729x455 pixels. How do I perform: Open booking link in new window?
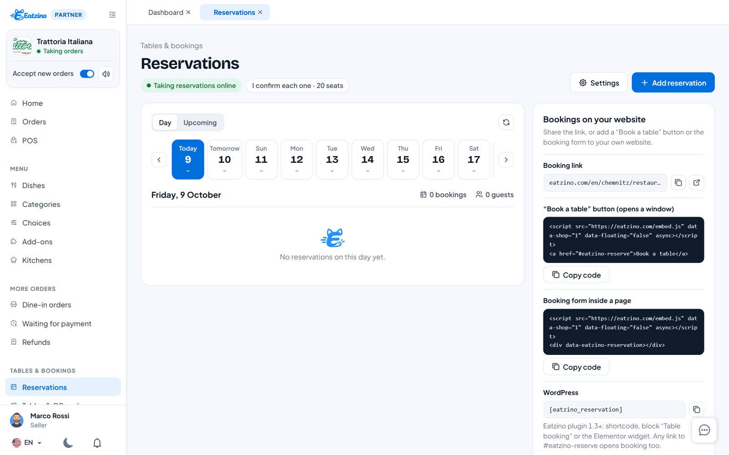(697, 182)
